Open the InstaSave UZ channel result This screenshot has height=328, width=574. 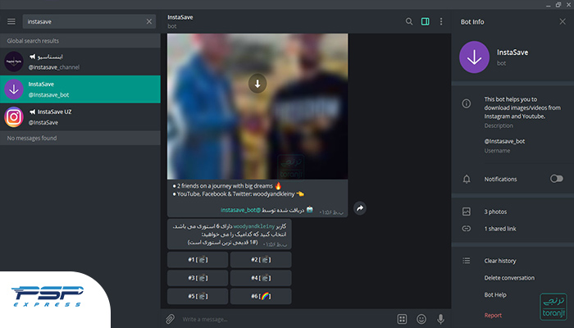pyautogui.click(x=80, y=116)
